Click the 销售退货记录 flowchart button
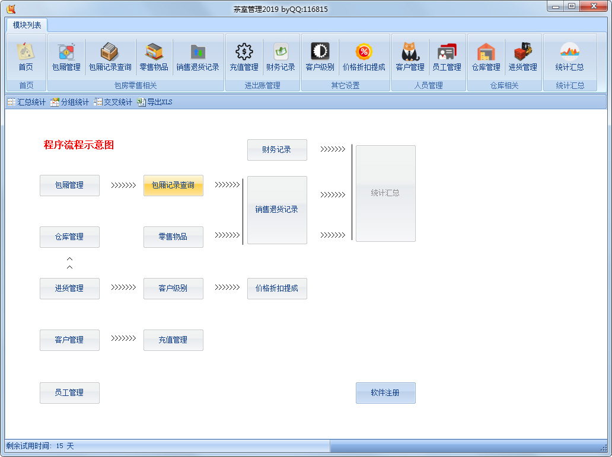This screenshot has height=457, width=612. (x=277, y=210)
